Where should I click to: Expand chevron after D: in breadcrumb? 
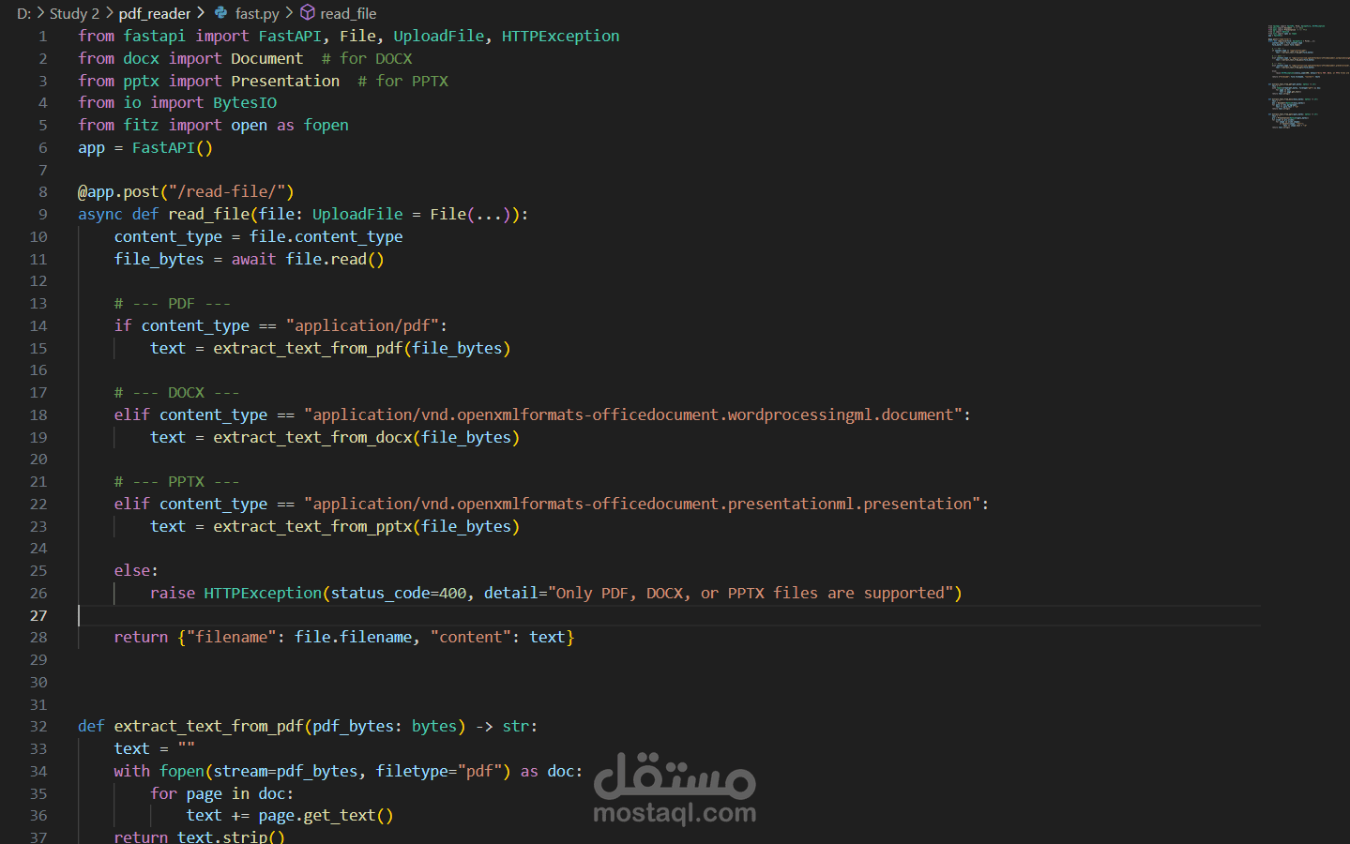point(40,13)
